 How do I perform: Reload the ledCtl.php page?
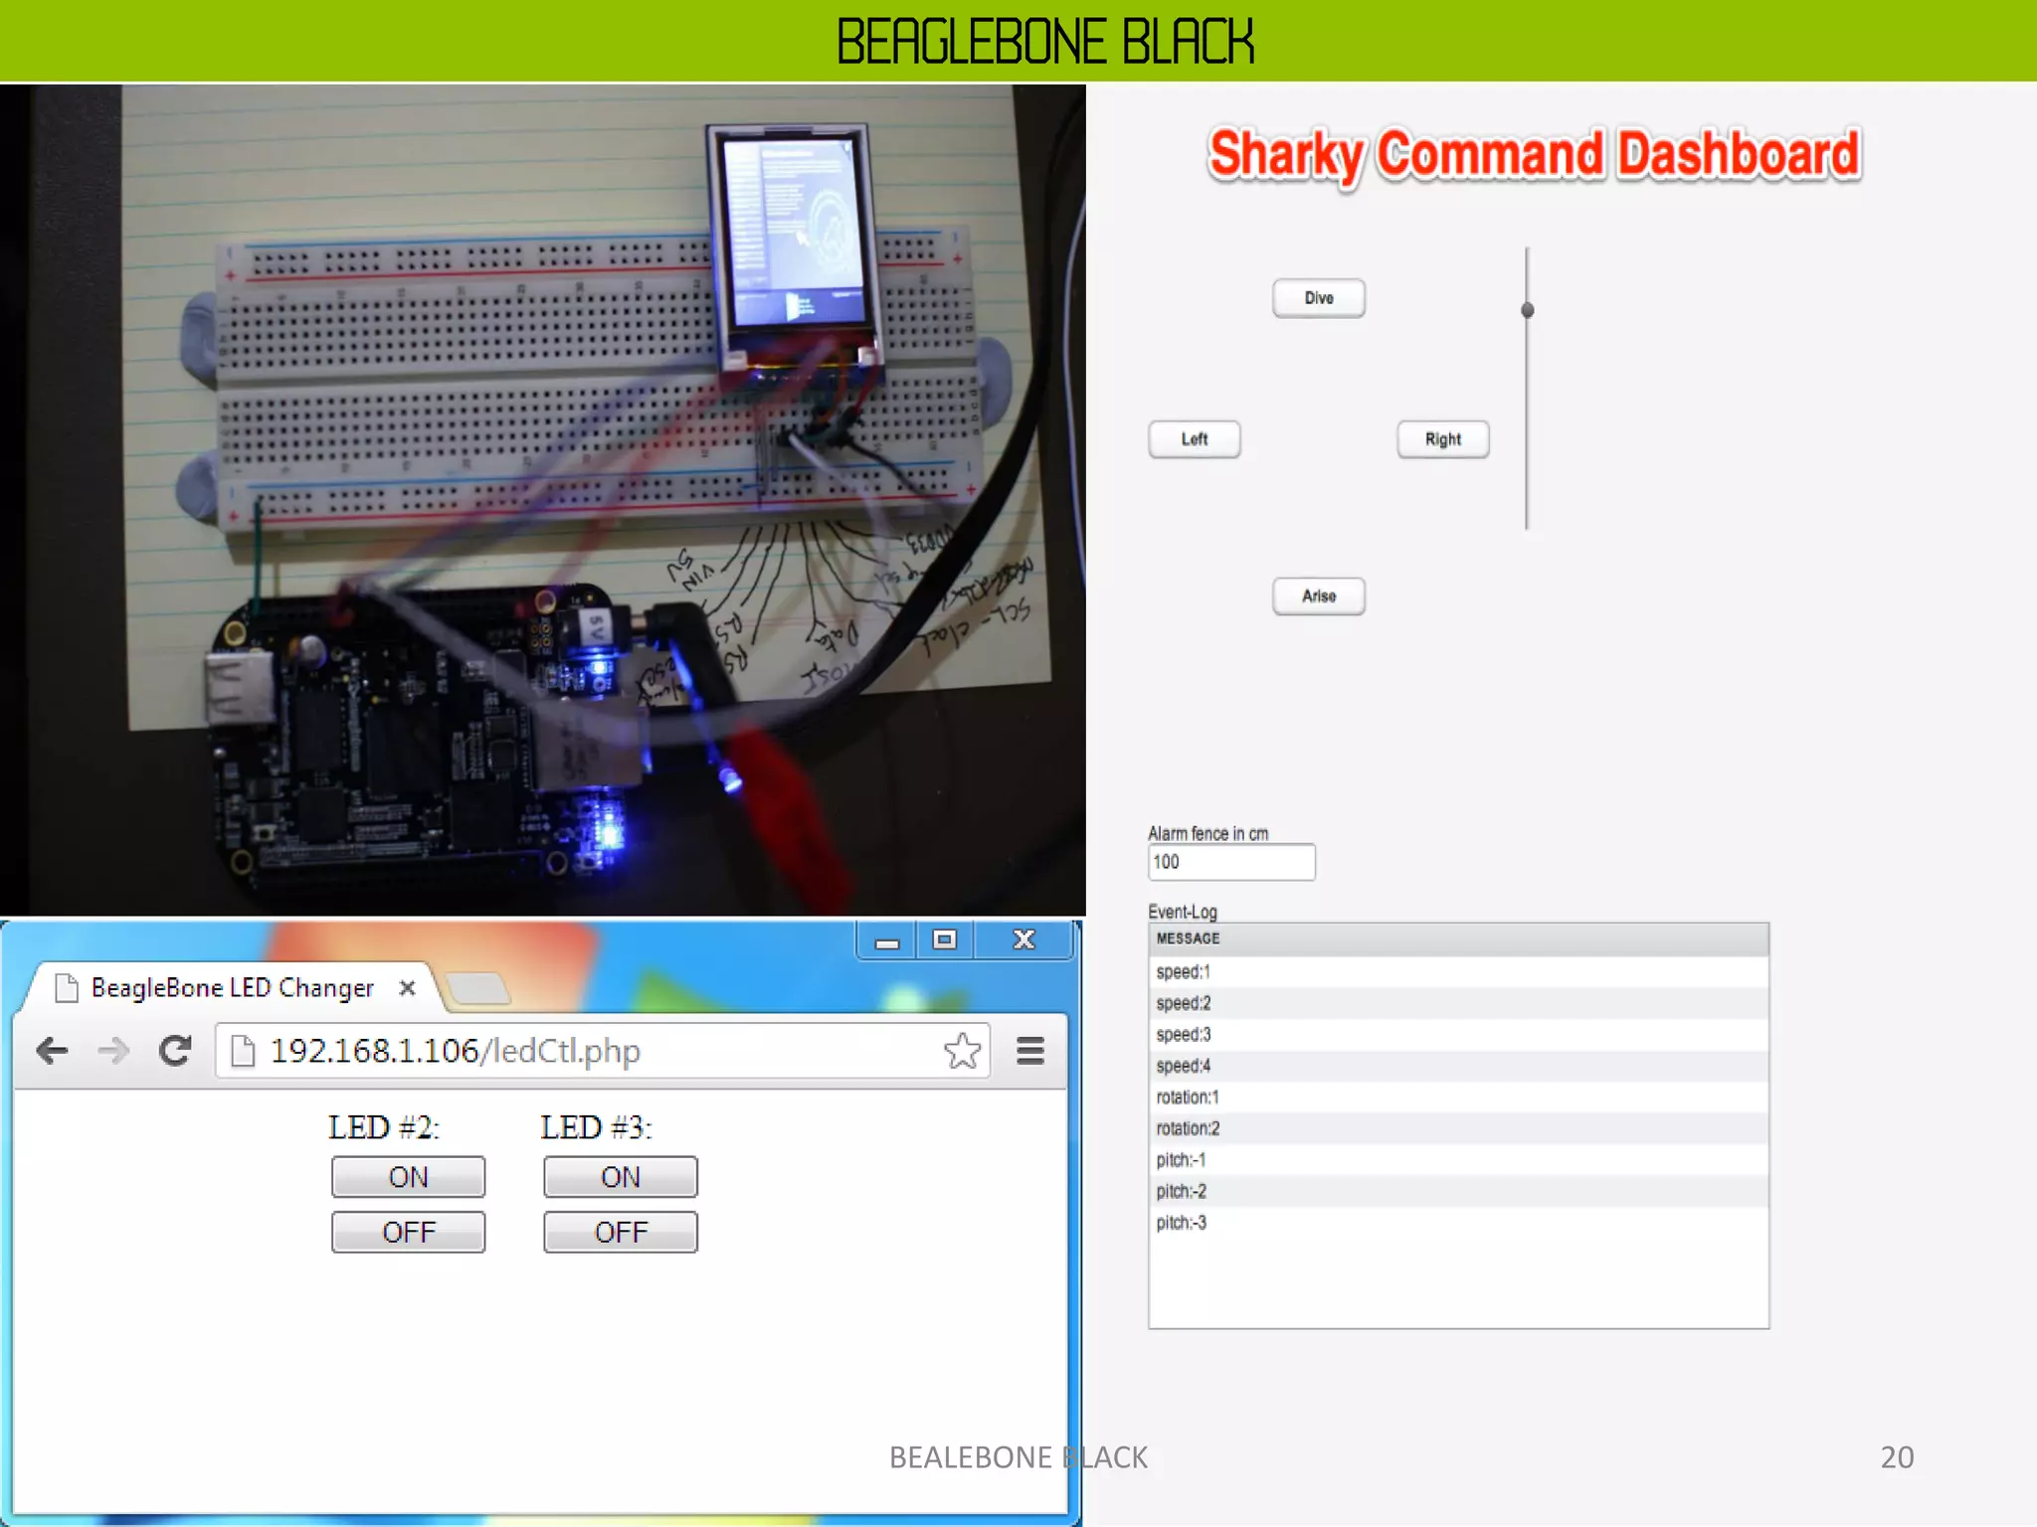175,1051
